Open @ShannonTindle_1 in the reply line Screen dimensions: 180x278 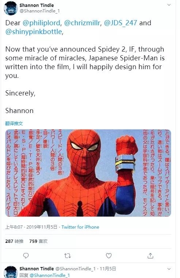(50, 275)
